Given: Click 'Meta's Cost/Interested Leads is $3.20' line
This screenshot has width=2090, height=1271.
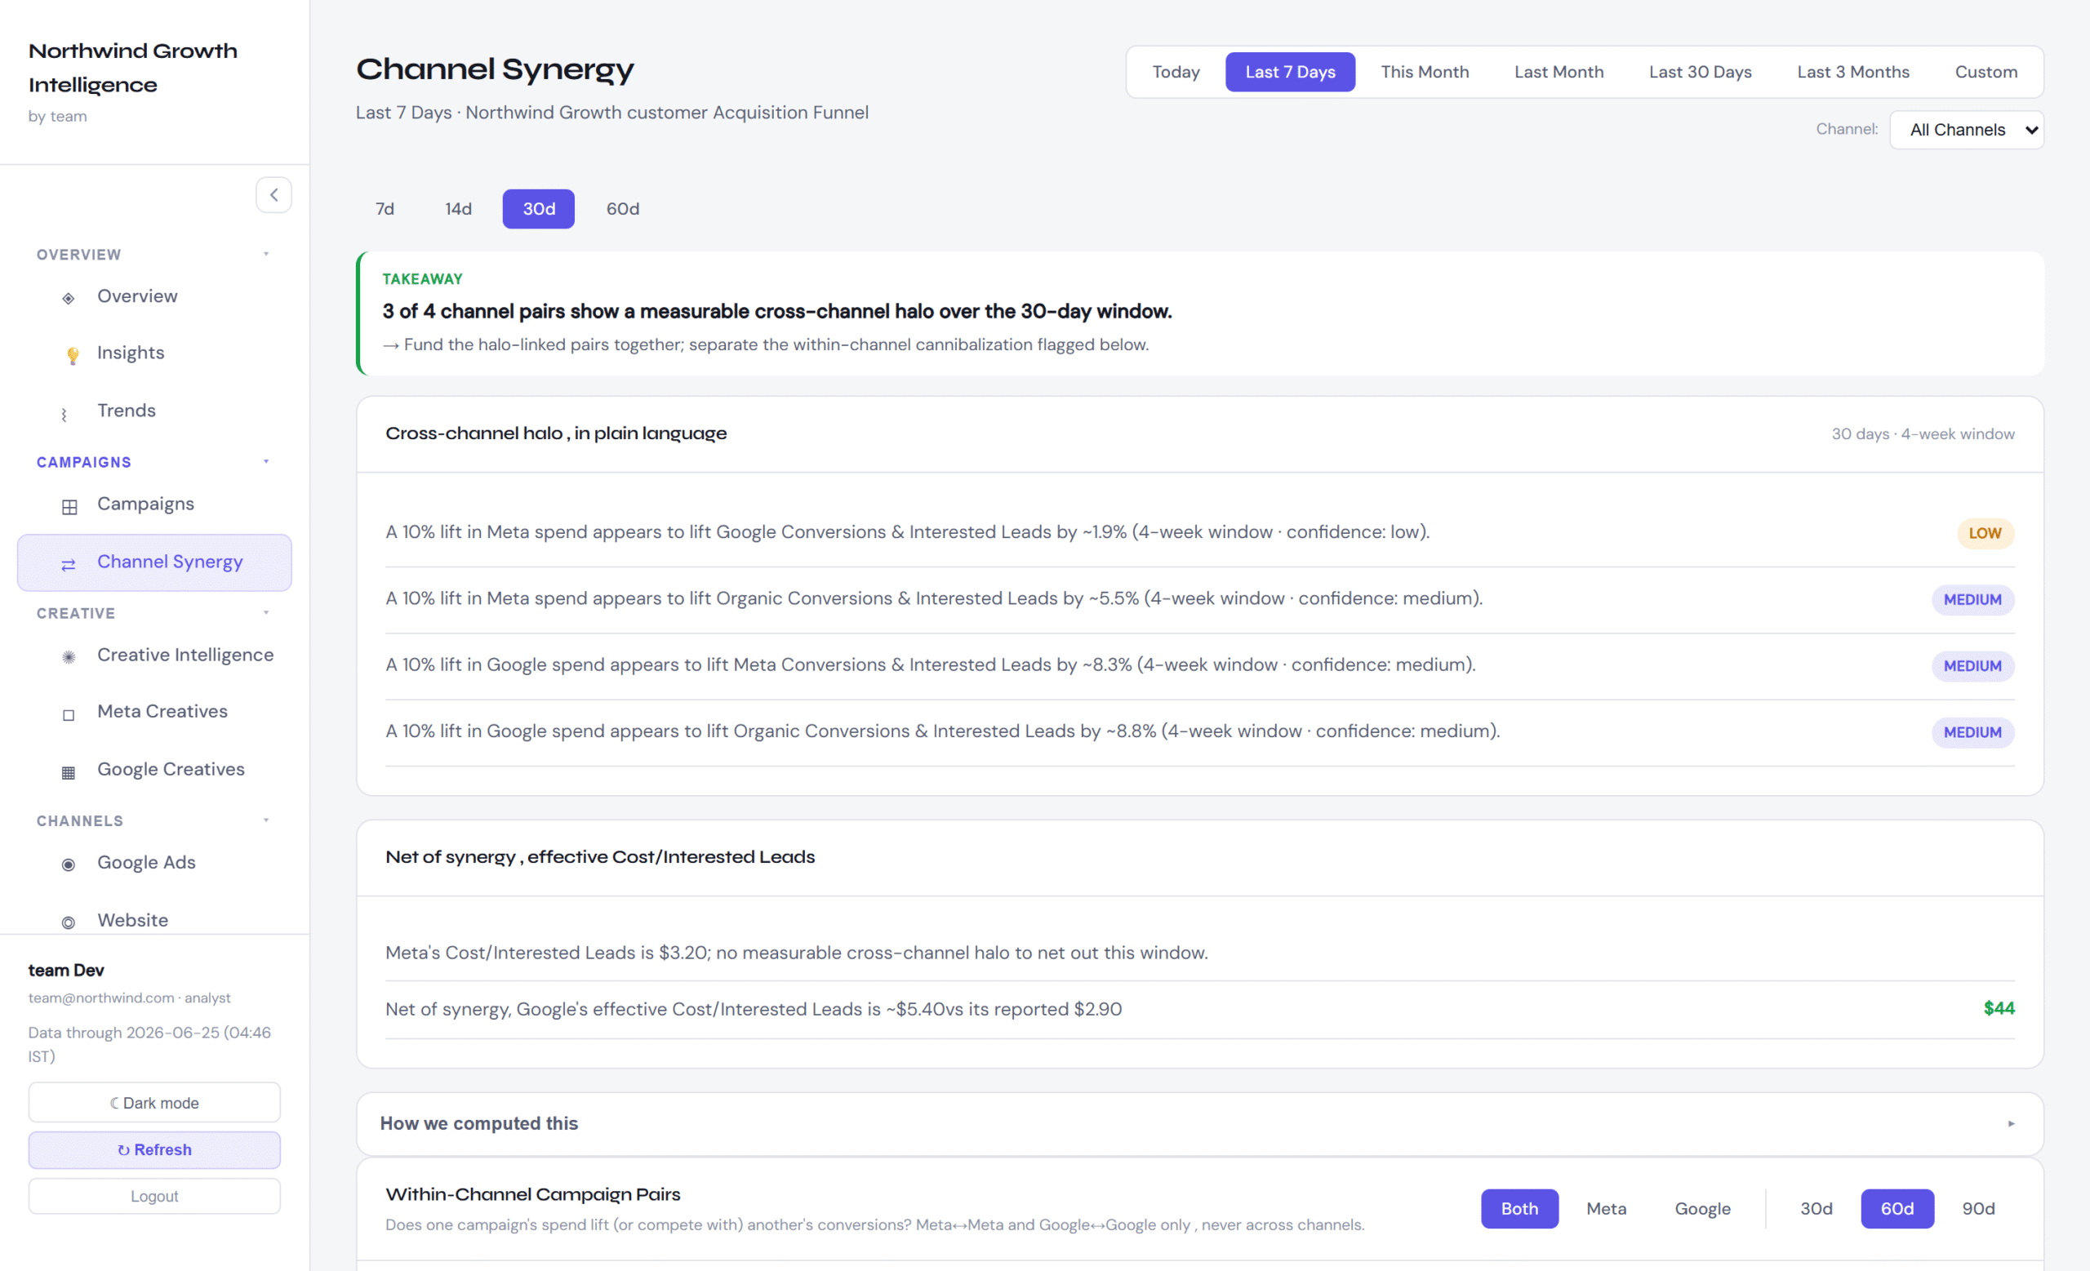Looking at the screenshot, I should (x=797, y=952).
